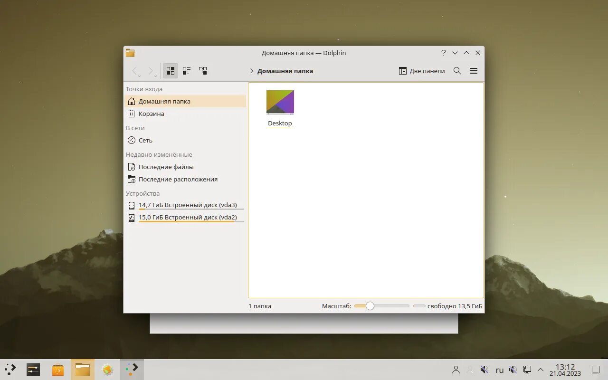
Task: Click the 1 папка status text
Action: pyautogui.click(x=260, y=306)
